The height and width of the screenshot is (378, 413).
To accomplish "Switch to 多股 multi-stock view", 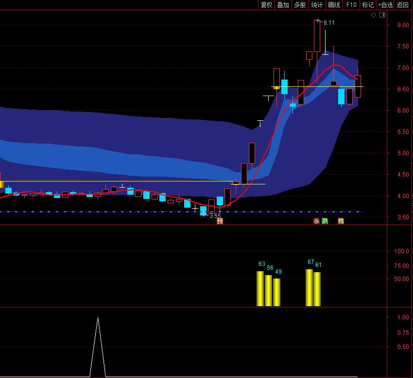I will click(300, 5).
